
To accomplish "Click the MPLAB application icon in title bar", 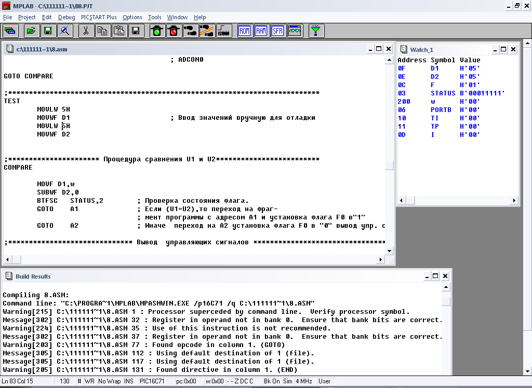I will click(x=6, y=6).
